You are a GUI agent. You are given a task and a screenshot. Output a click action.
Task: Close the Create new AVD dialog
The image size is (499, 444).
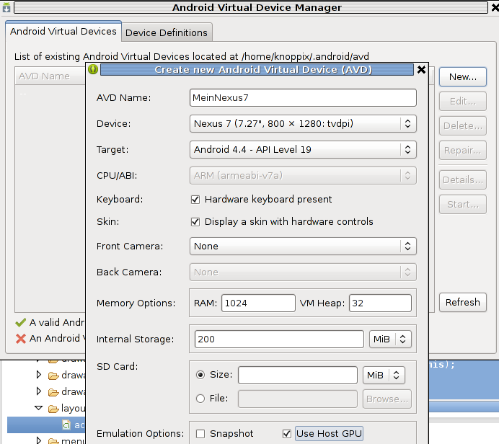tap(421, 70)
